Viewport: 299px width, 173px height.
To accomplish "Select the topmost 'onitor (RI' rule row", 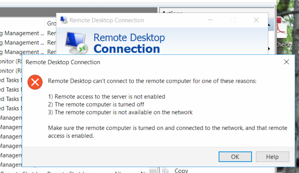I will coord(11,61).
